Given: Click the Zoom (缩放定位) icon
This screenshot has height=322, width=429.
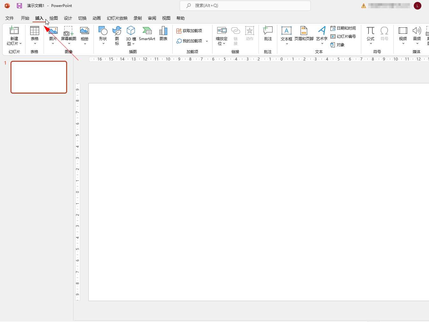Looking at the screenshot, I should (222, 31).
